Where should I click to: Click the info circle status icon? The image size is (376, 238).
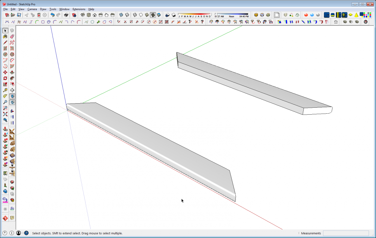[x=12, y=233]
